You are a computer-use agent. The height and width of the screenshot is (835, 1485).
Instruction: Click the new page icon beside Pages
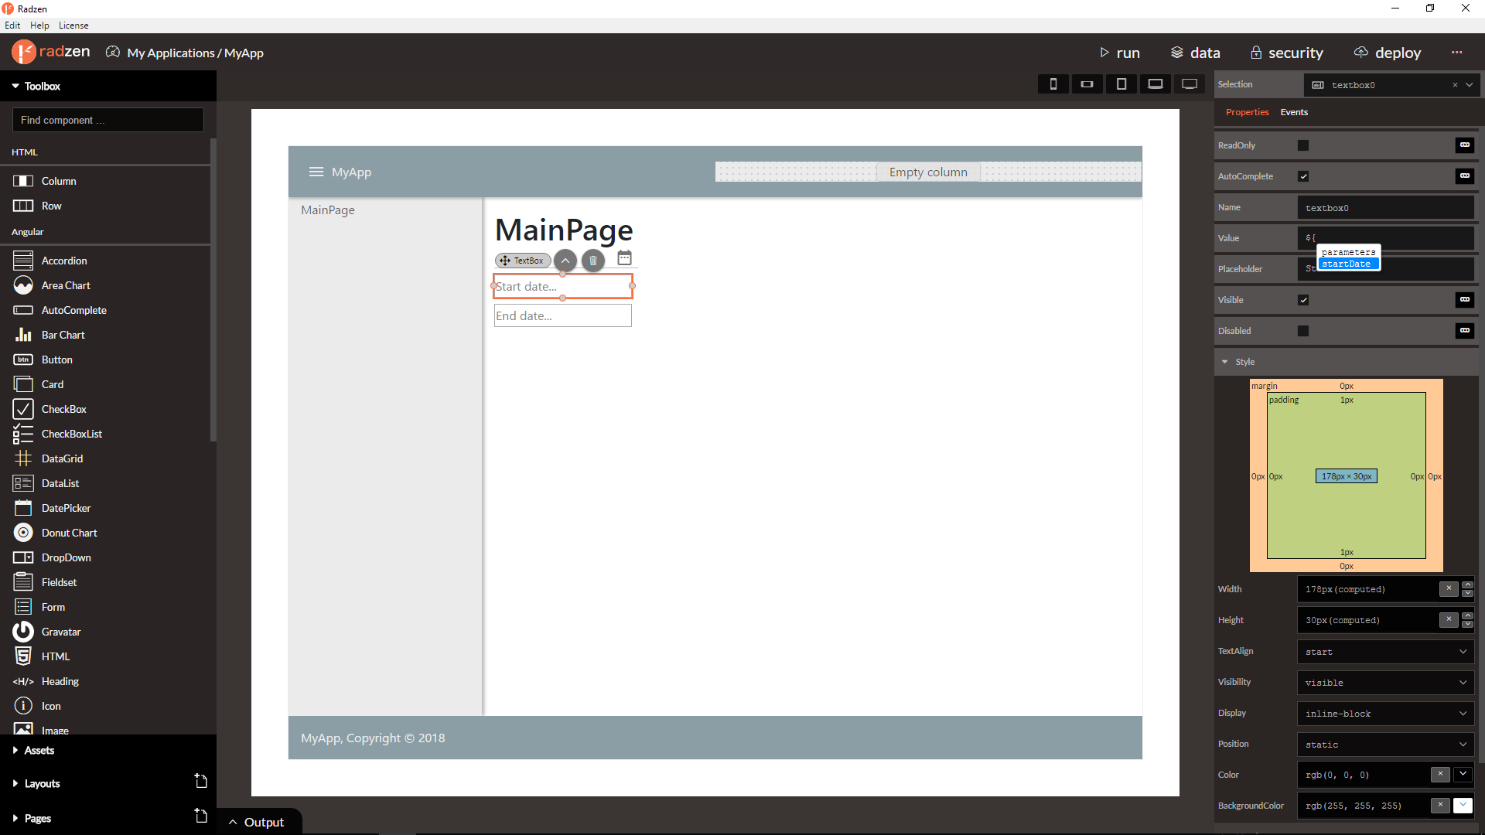pyautogui.click(x=200, y=816)
